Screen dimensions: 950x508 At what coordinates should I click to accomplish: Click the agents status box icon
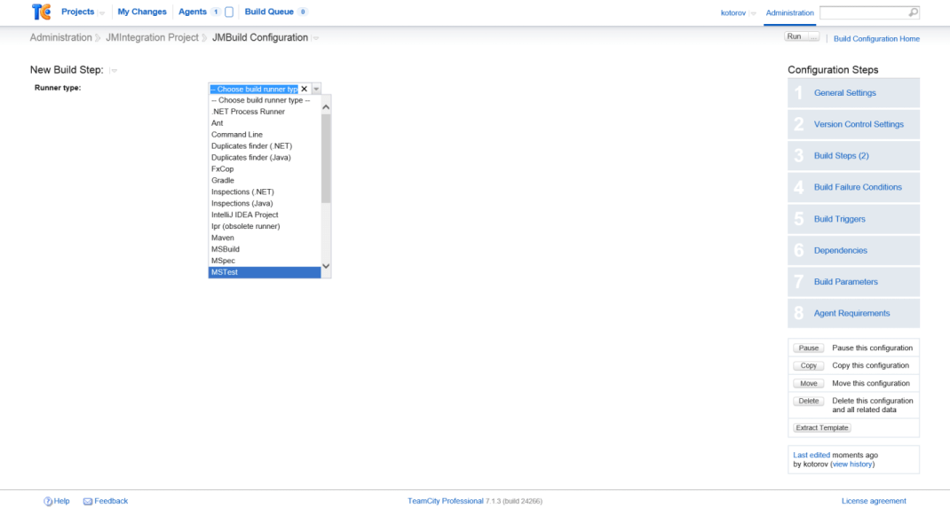[x=229, y=12]
